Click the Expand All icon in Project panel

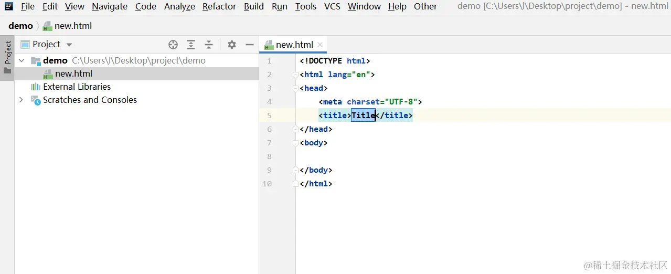(191, 45)
